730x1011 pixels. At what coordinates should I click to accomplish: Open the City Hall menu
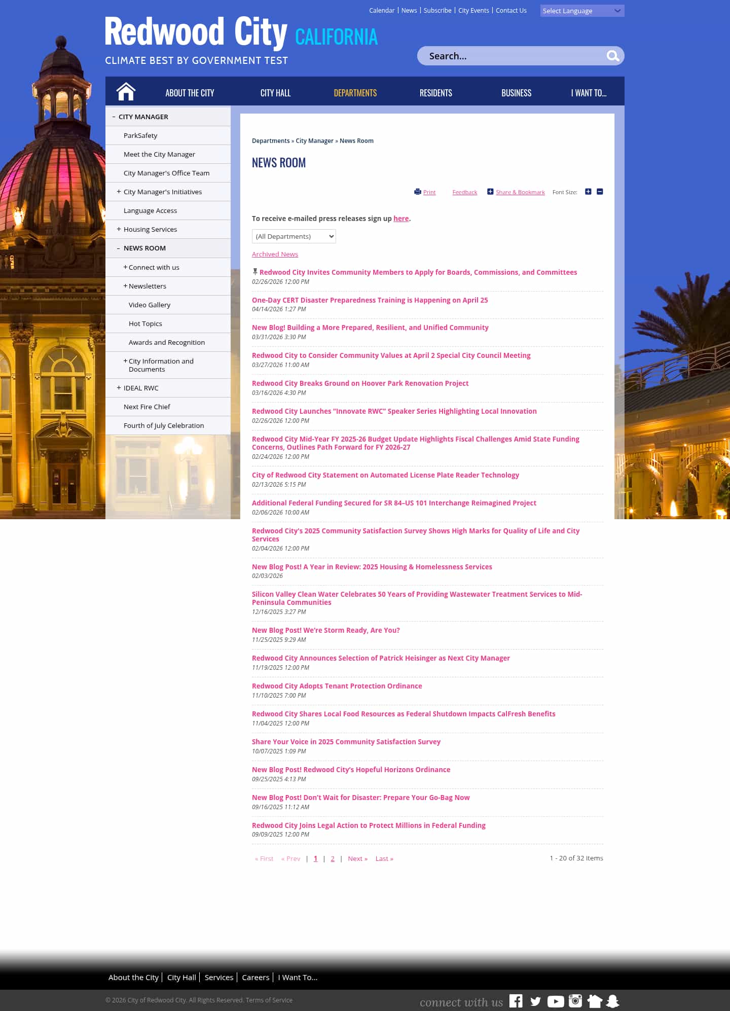(275, 93)
